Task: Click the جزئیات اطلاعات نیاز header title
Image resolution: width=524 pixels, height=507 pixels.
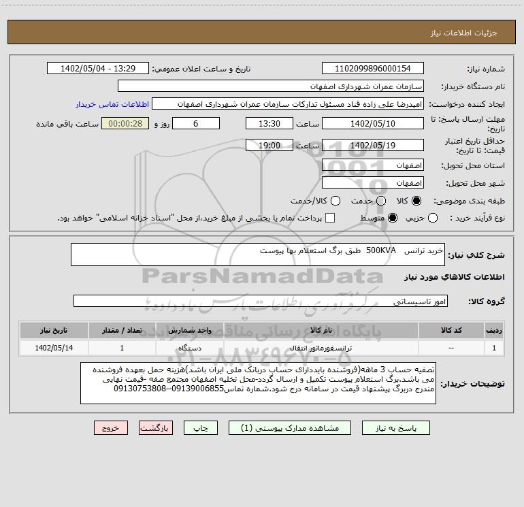Action: [x=464, y=33]
